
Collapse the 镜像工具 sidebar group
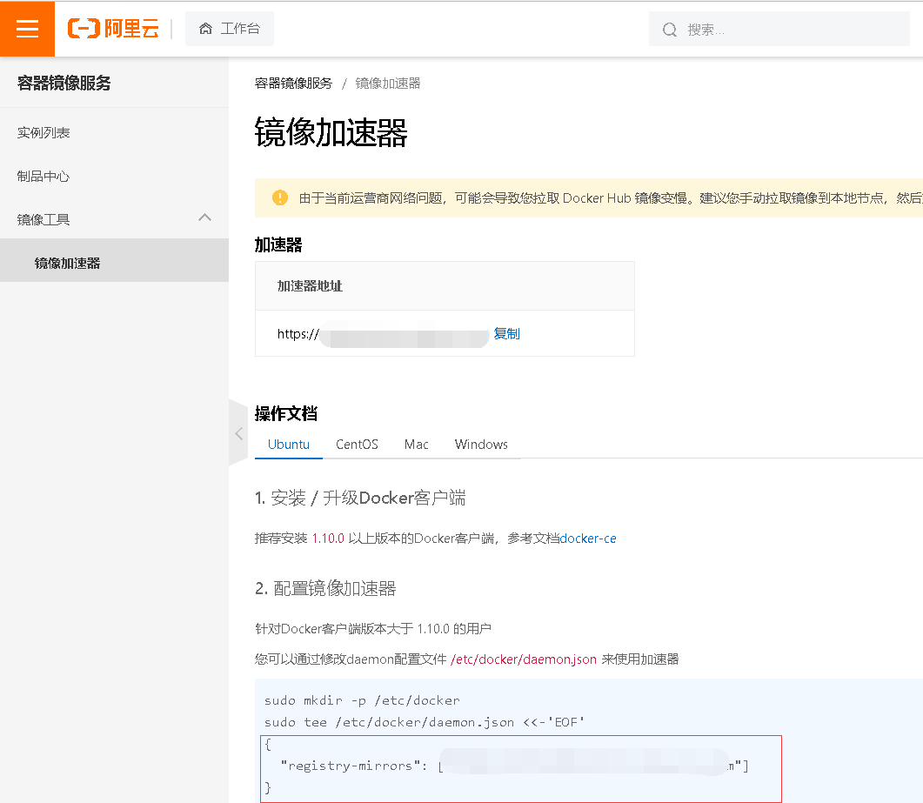click(114, 219)
